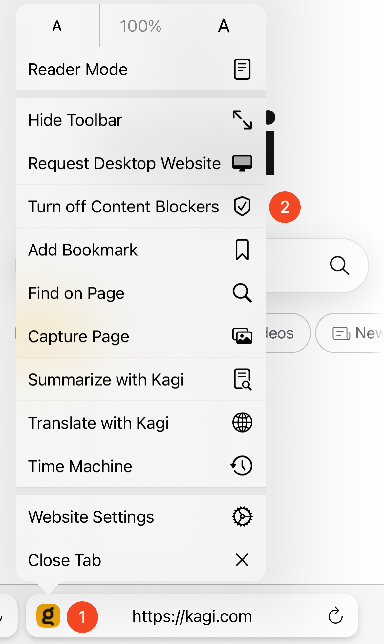The width and height of the screenshot is (384, 644).
Task: Reset zoom at 100% label
Action: pyautogui.click(x=140, y=26)
